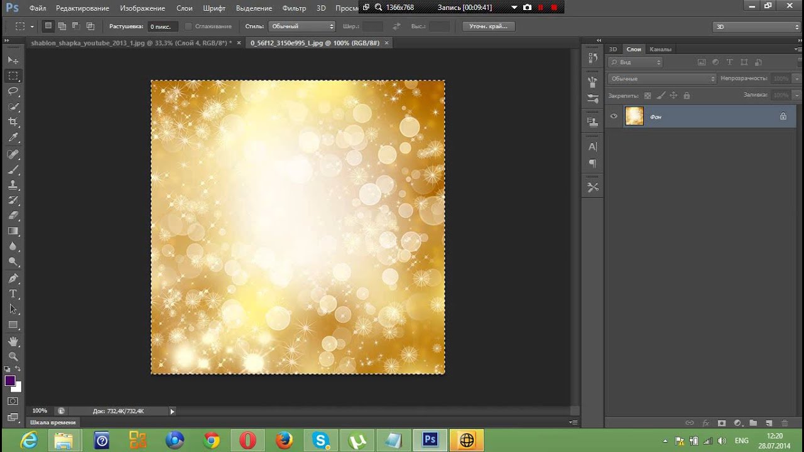Enable New selection mode button

click(48, 26)
